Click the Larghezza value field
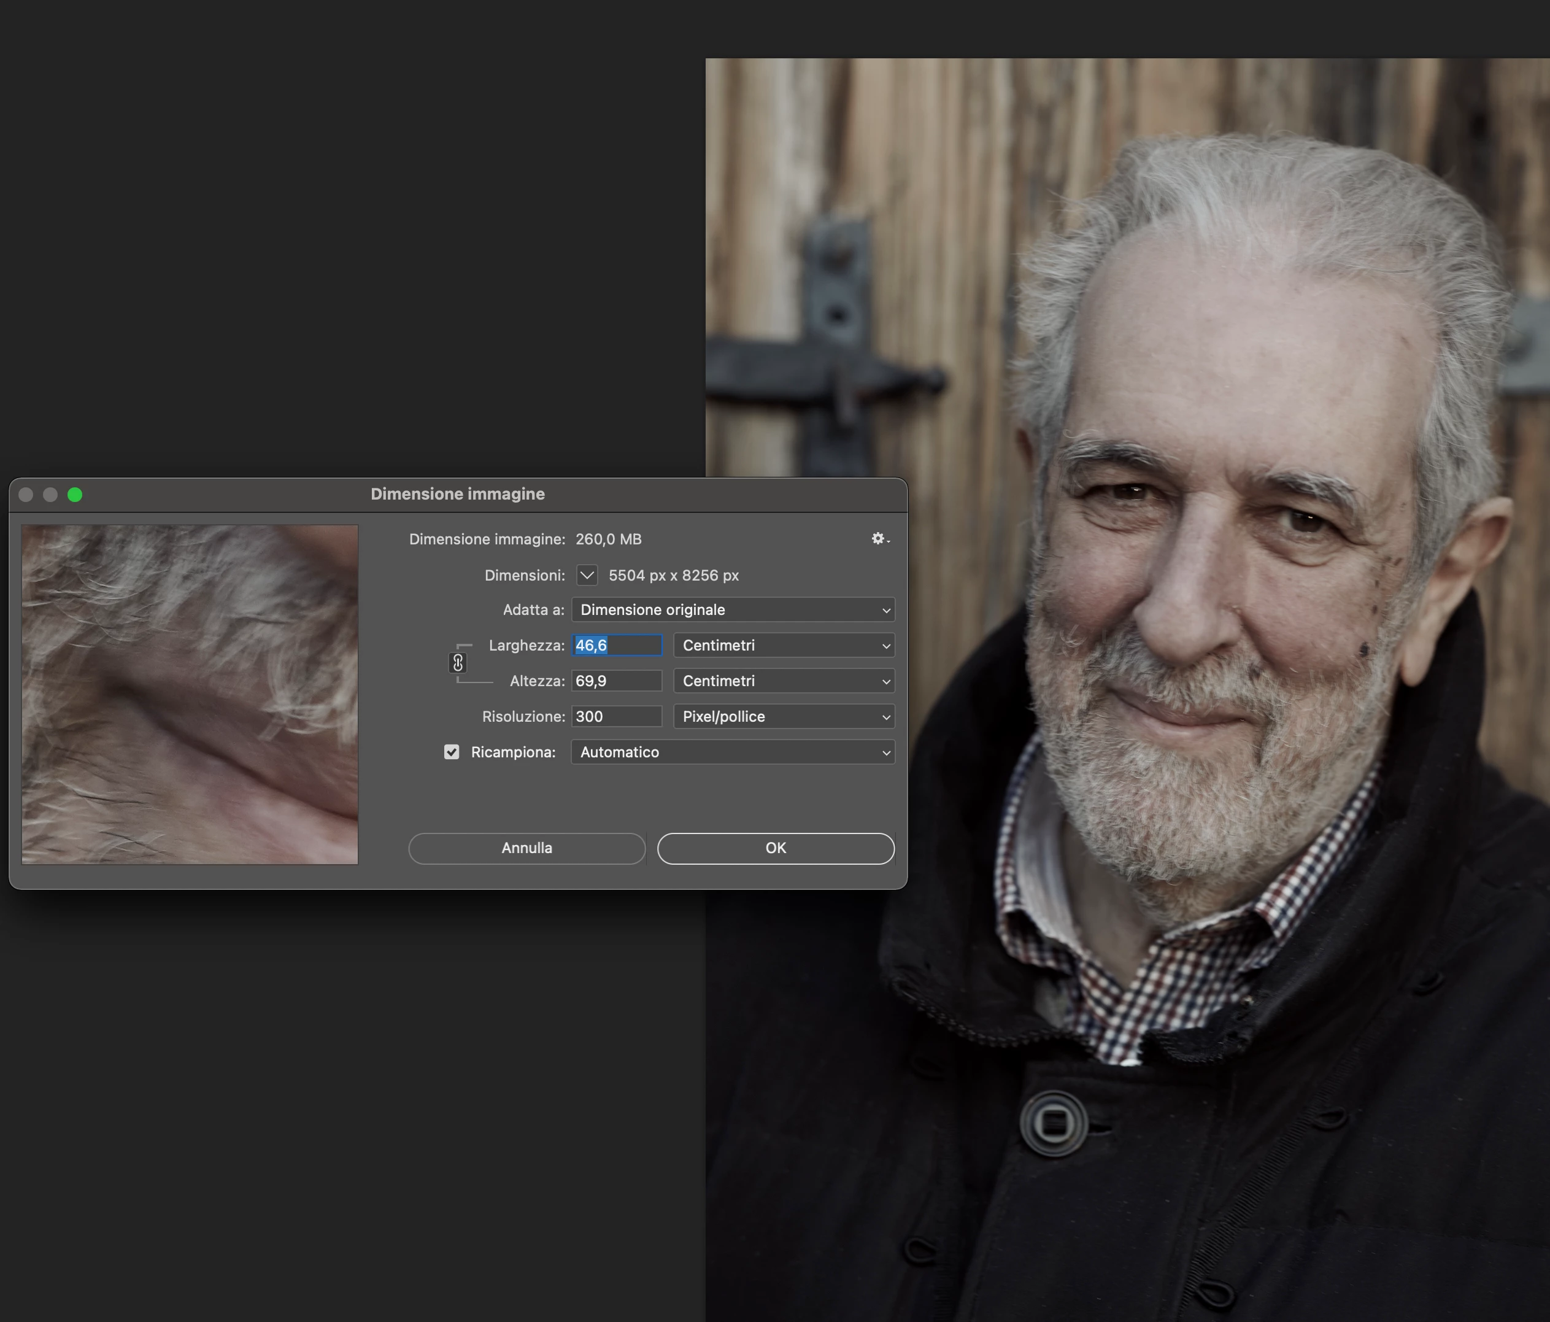Viewport: 1550px width, 1322px height. 617,645
